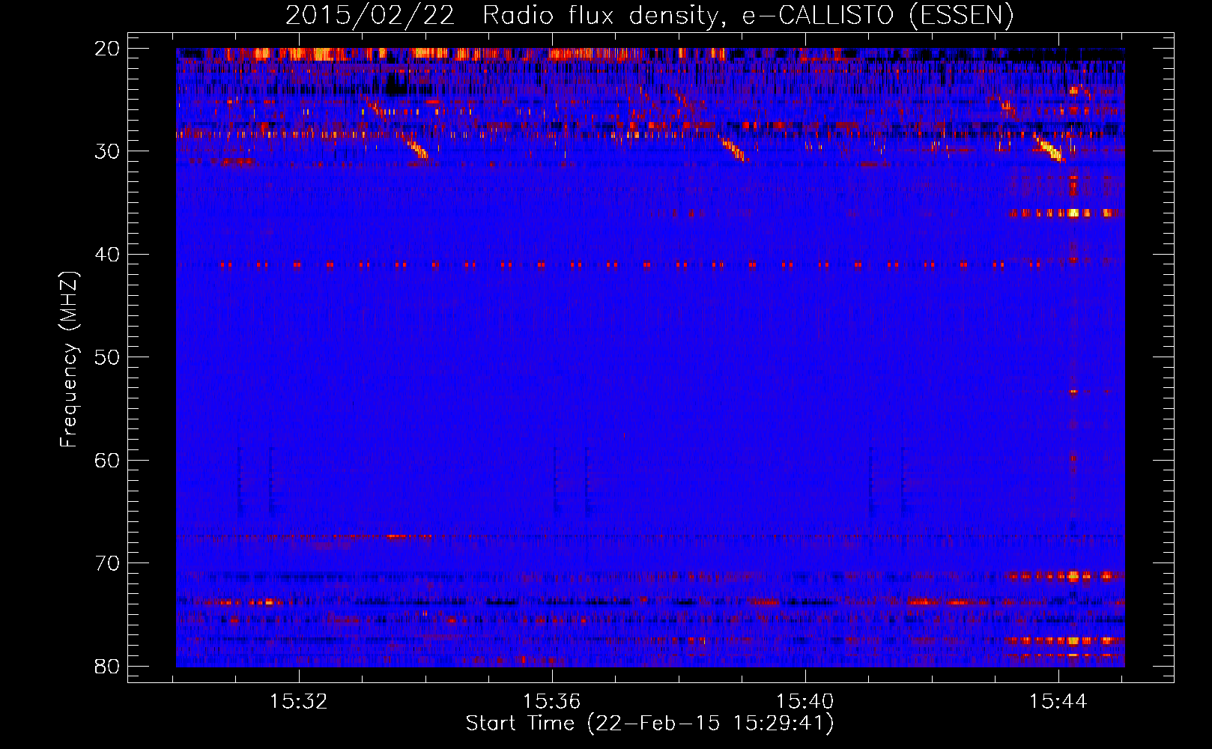Viewport: 1212px width, 749px height.
Task: Click the 60 MHz frequency tick label
Action: (107, 461)
